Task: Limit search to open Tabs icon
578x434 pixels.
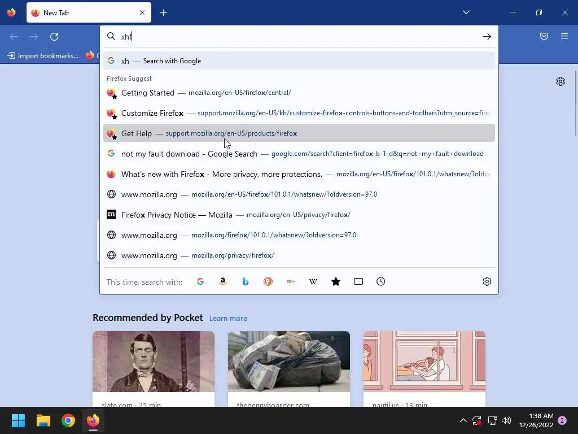Action: tap(358, 281)
